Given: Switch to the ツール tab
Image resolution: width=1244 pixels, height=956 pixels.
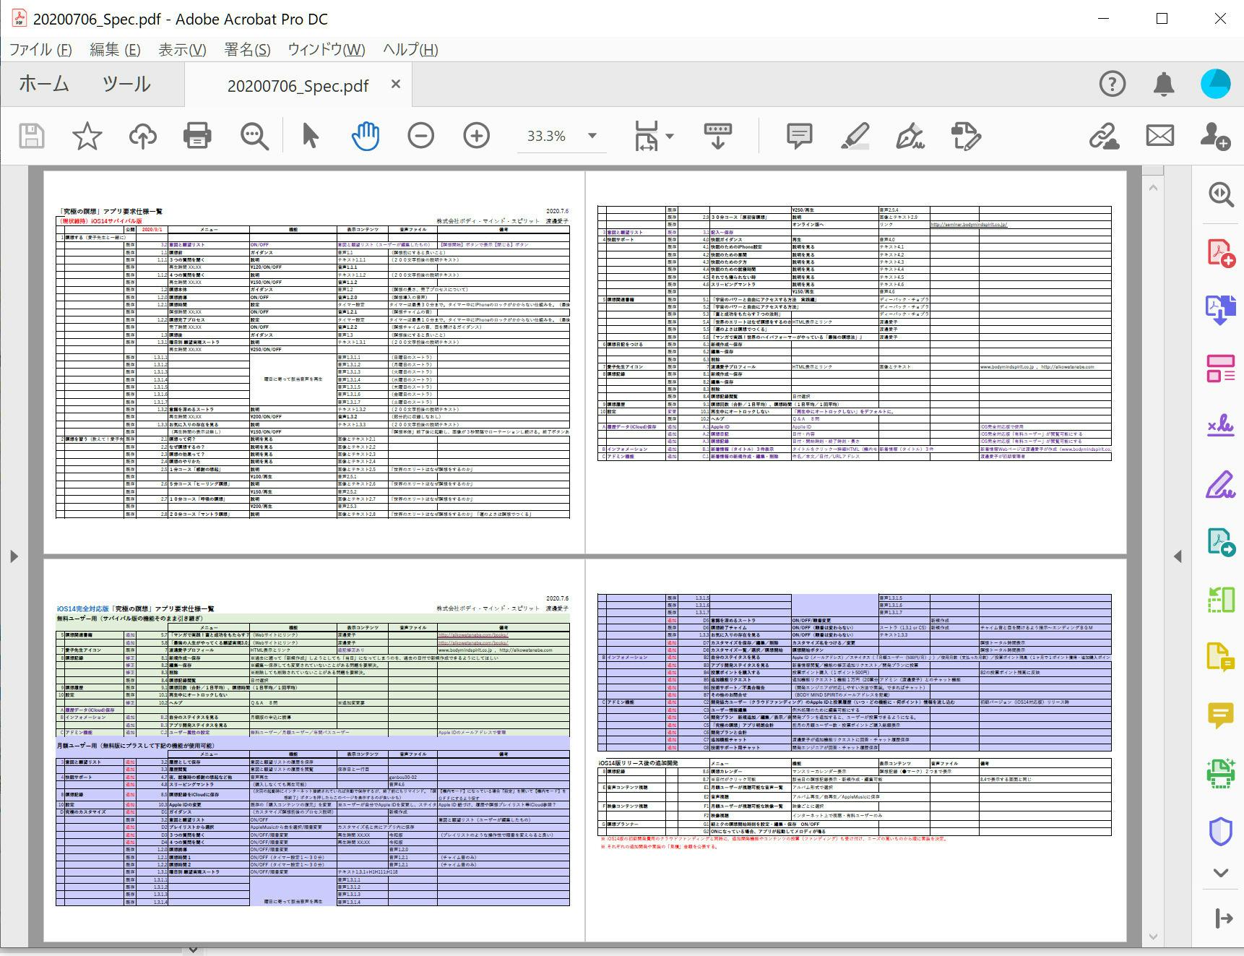Looking at the screenshot, I should (126, 85).
